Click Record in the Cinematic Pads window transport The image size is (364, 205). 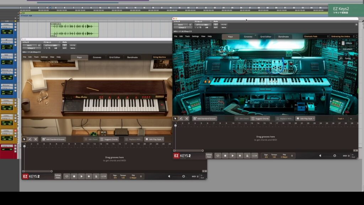[x=240, y=156]
